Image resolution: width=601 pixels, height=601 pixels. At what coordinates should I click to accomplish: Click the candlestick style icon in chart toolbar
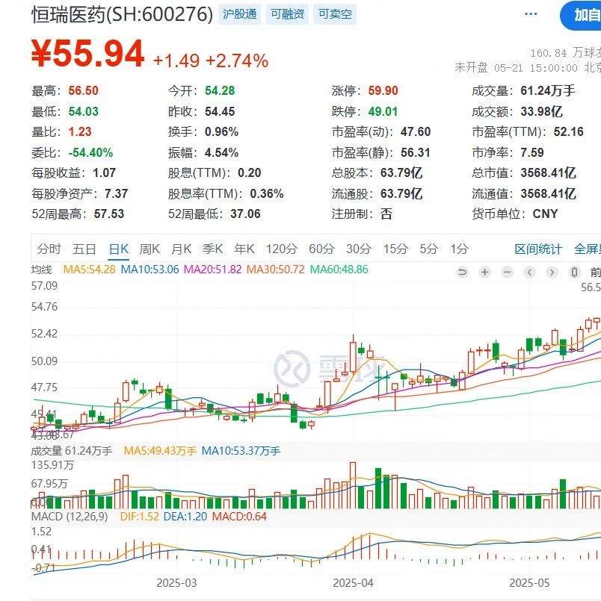click(574, 273)
